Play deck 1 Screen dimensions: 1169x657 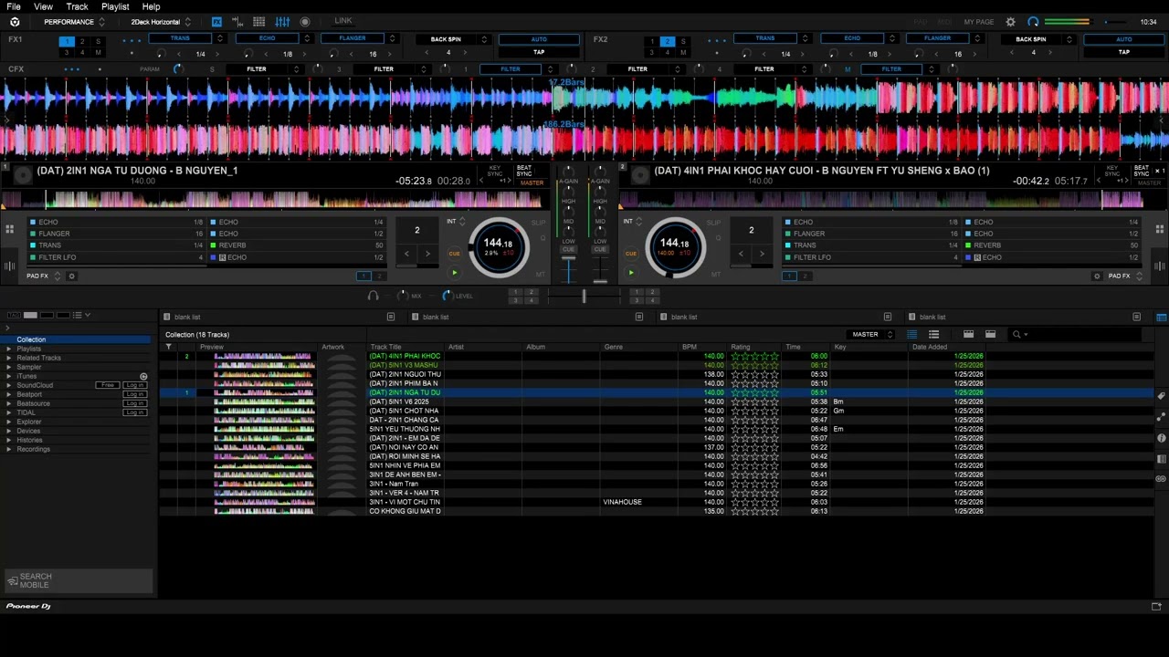coord(454,272)
